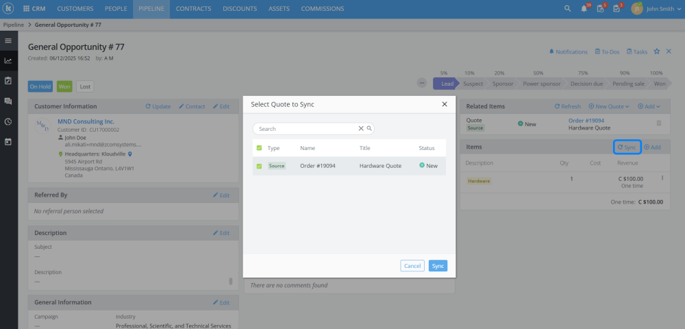Toggle the select-all quotes checkbox
Image resolution: width=685 pixels, height=329 pixels.
pyautogui.click(x=259, y=148)
